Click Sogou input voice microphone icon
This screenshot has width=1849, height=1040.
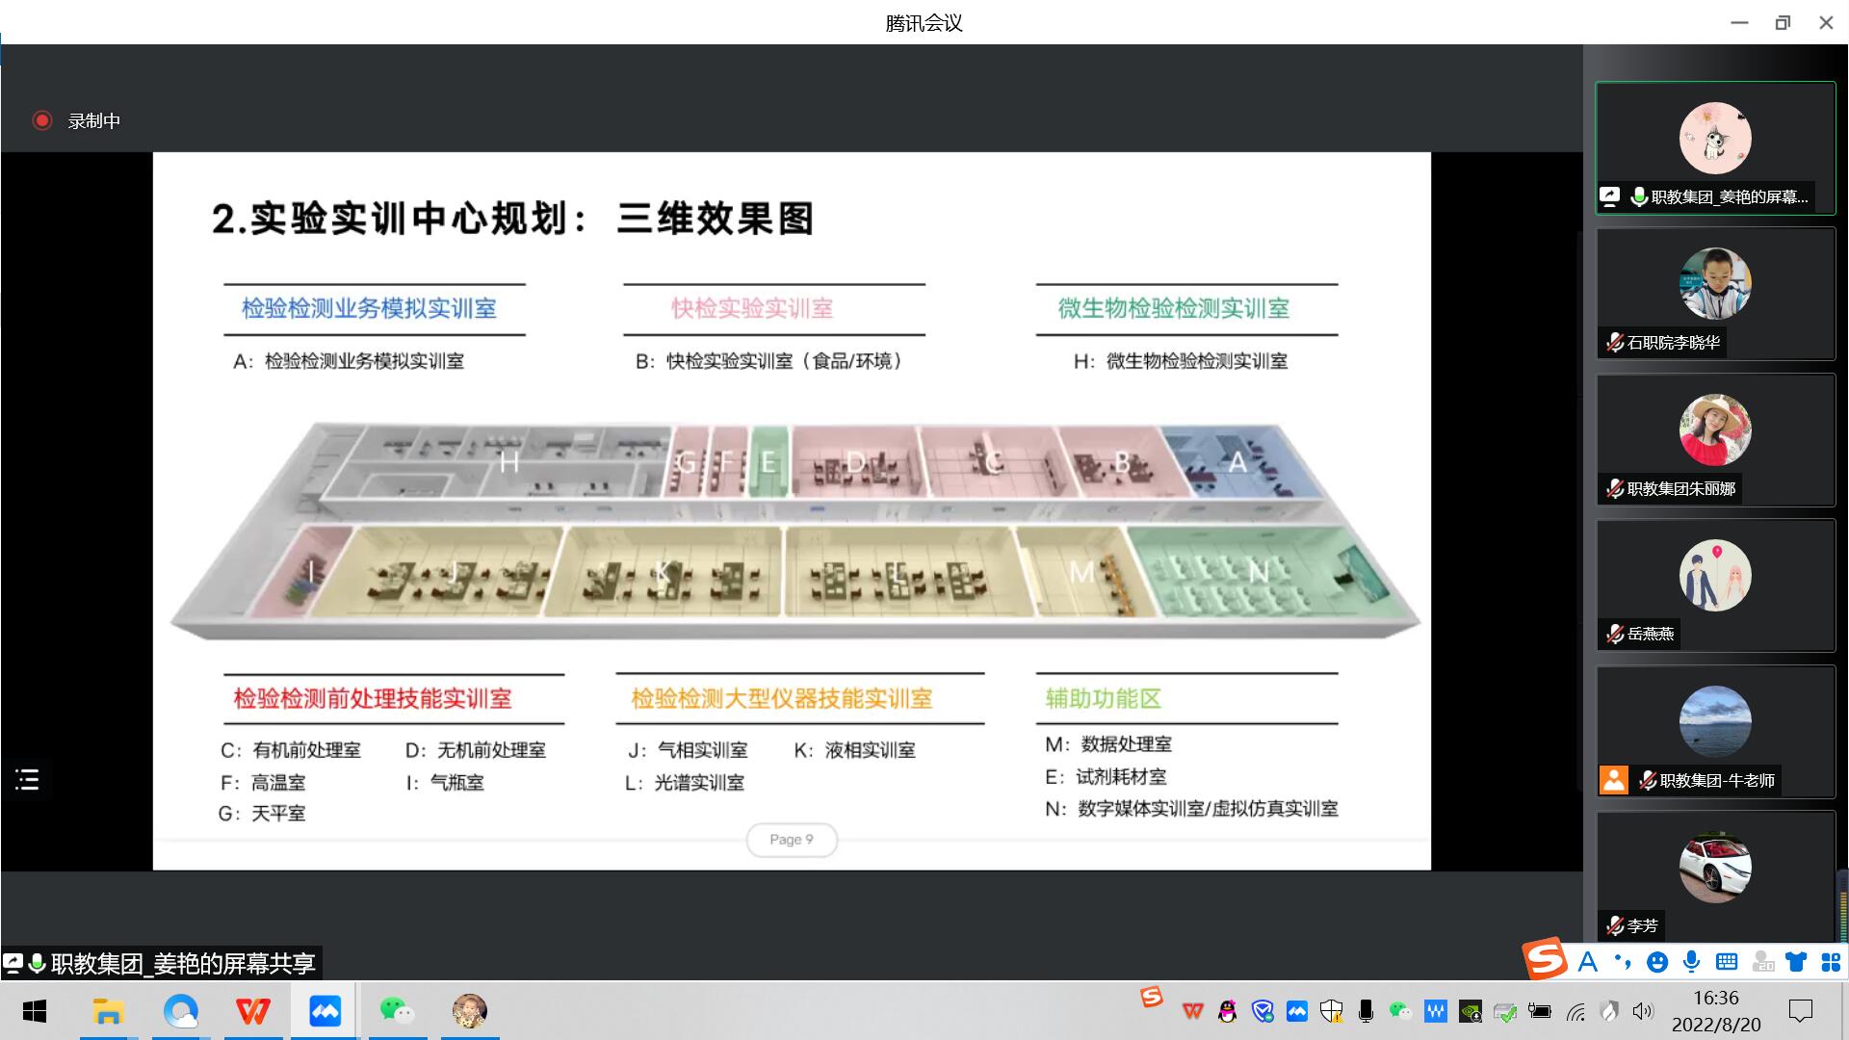[x=1691, y=962]
